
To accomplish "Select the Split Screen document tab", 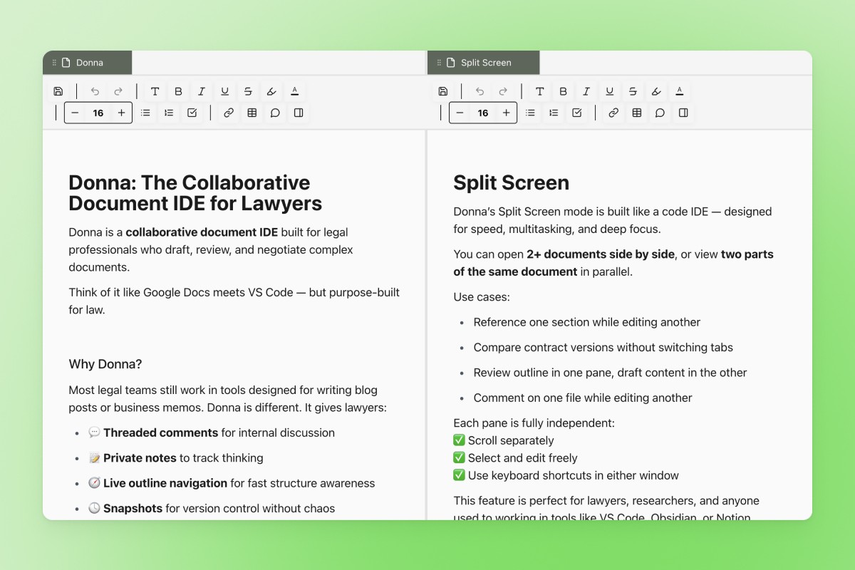I will point(484,63).
